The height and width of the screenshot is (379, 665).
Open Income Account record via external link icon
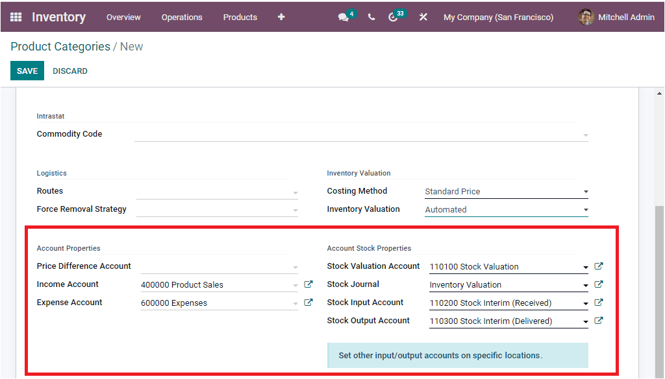308,284
